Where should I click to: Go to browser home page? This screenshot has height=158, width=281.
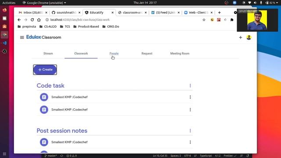39,20
